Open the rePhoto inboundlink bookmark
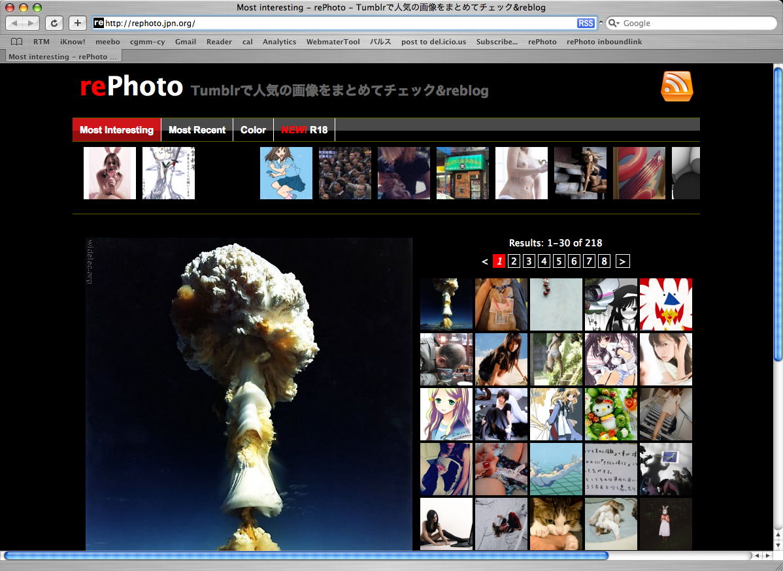 click(604, 42)
